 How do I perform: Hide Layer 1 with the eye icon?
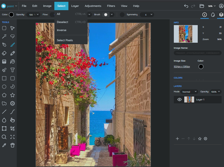tap(179, 99)
